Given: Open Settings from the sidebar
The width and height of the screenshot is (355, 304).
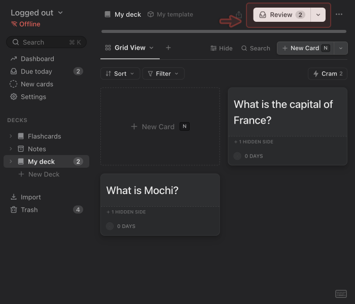Looking at the screenshot, I should pyautogui.click(x=33, y=97).
